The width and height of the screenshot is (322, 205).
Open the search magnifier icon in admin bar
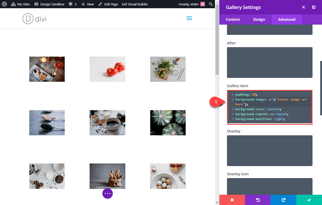(211, 4)
